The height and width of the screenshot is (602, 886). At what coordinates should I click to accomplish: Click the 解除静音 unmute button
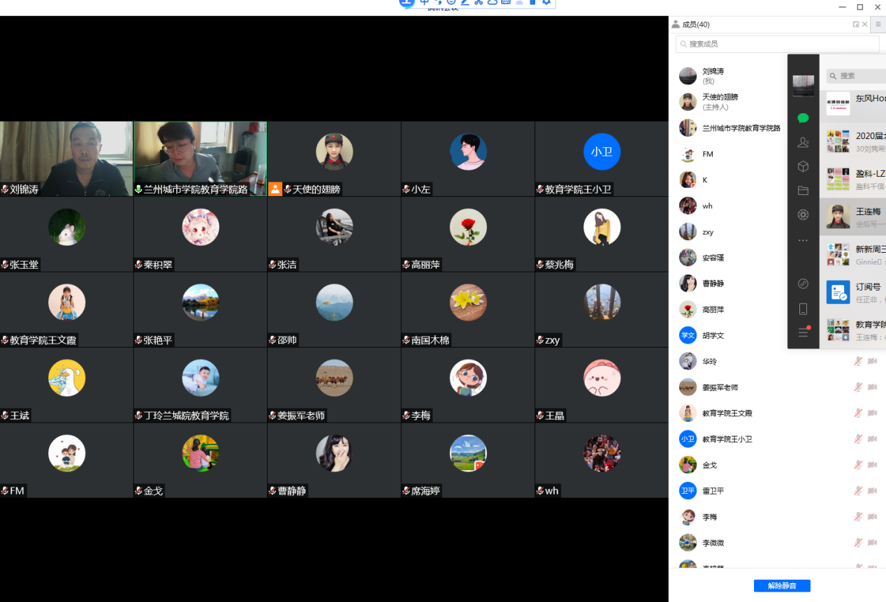(x=781, y=586)
